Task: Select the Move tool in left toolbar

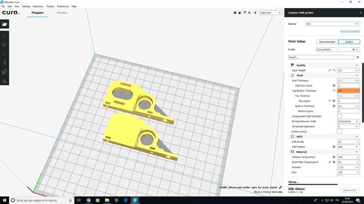Action: tap(5, 35)
